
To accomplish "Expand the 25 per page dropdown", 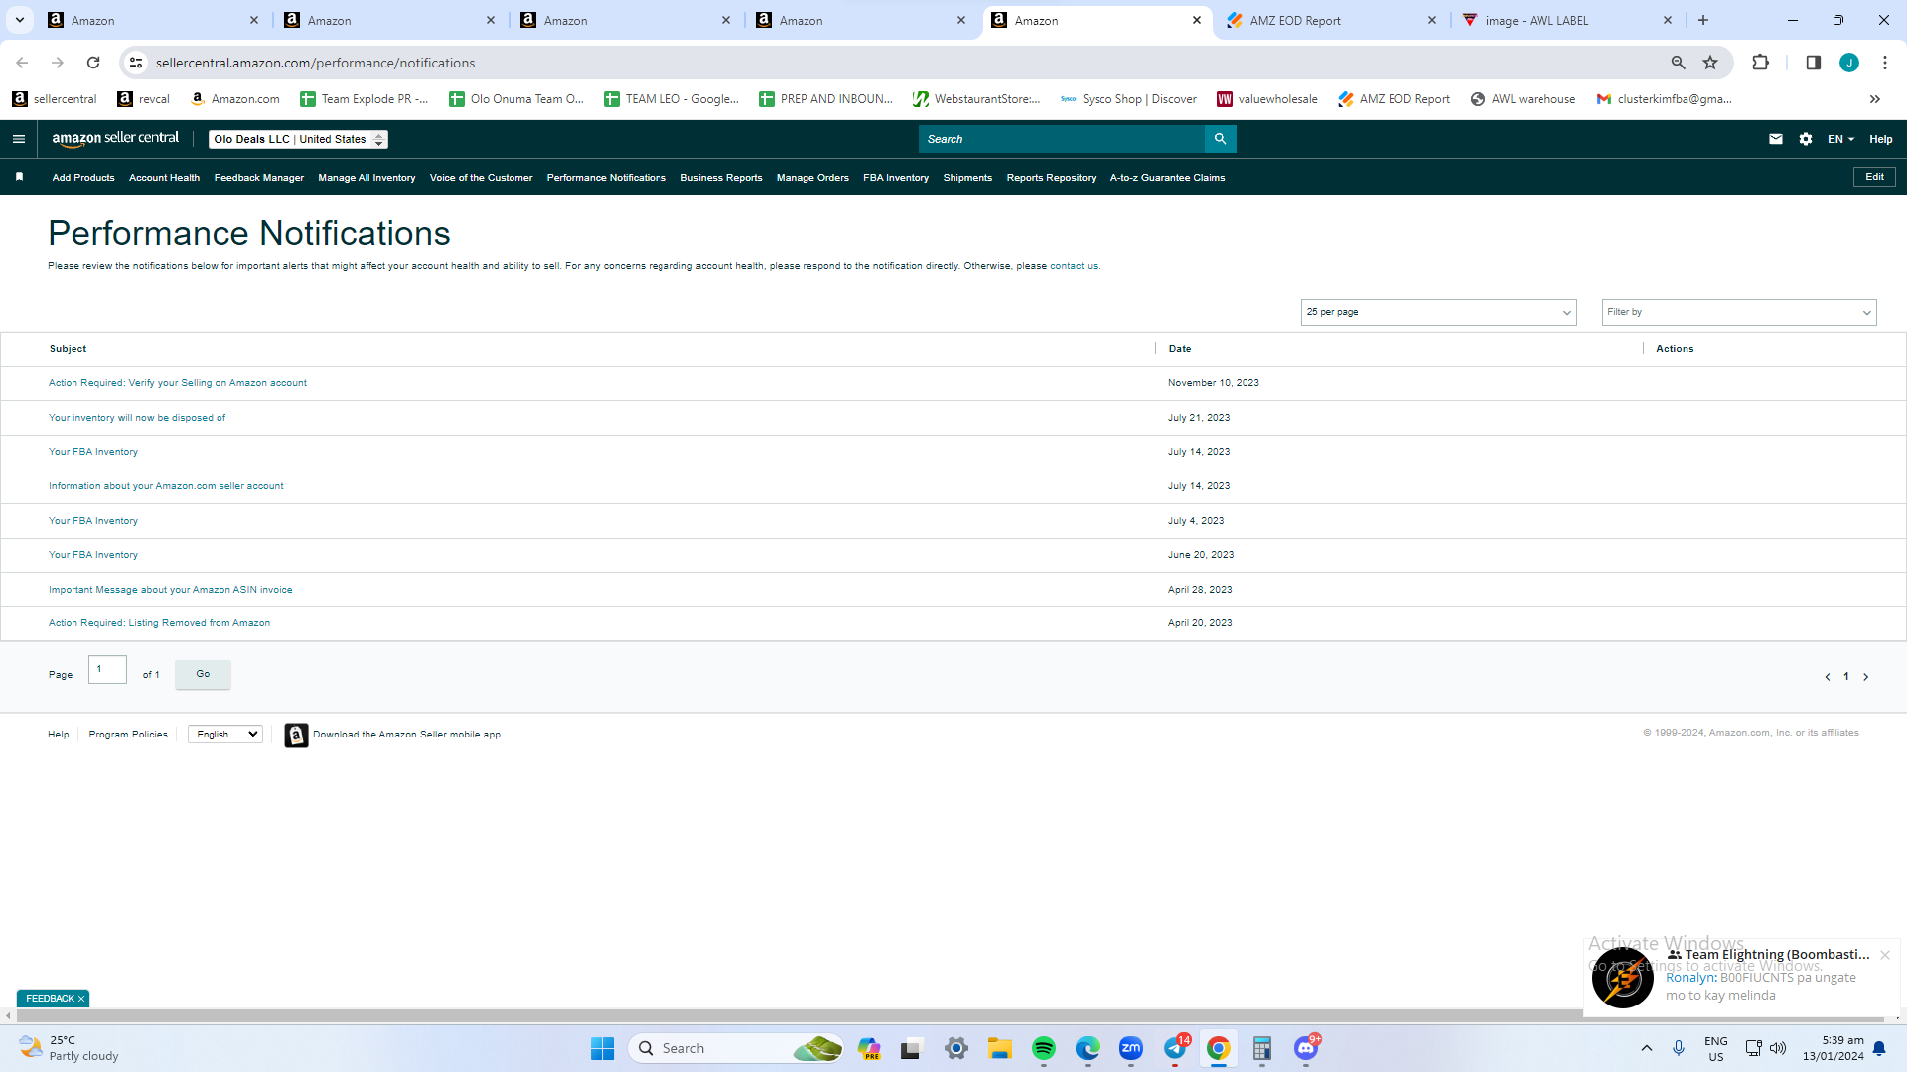I will (x=1438, y=312).
